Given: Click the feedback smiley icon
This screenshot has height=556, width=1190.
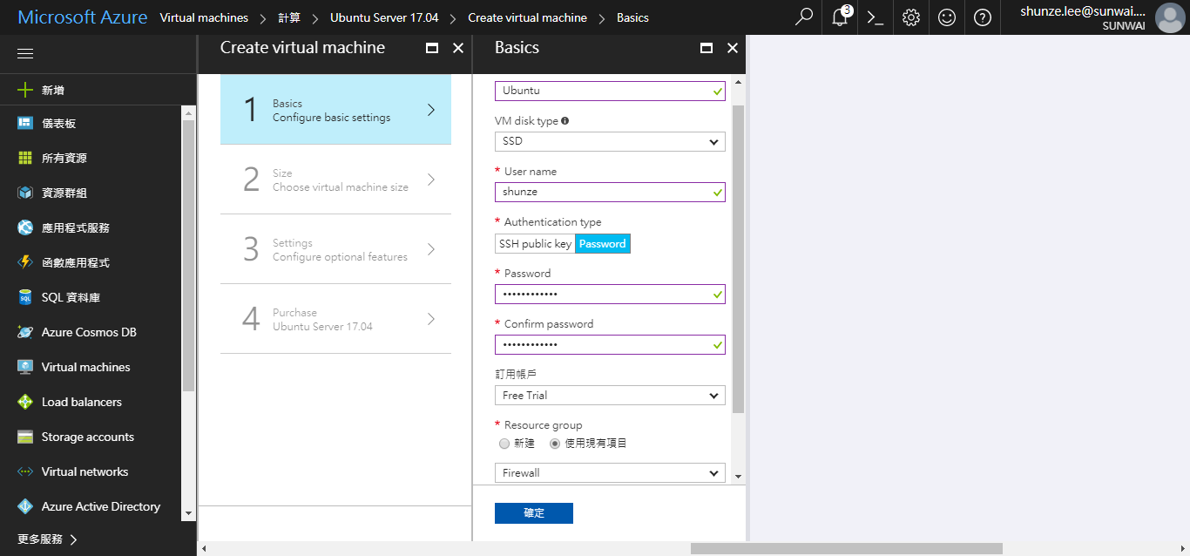Looking at the screenshot, I should pos(947,17).
